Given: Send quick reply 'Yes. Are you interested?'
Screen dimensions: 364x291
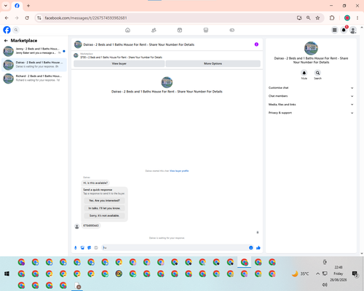Looking at the screenshot, I should pyautogui.click(x=105, y=201).
